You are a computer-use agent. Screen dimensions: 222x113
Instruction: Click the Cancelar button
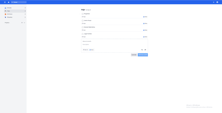pyautogui.click(x=134, y=55)
